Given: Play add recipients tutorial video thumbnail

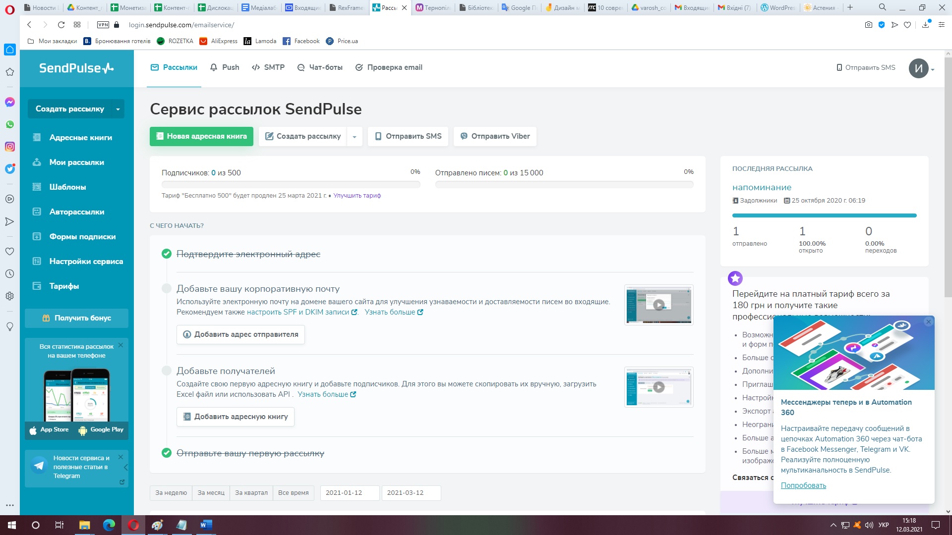Looking at the screenshot, I should click(658, 387).
